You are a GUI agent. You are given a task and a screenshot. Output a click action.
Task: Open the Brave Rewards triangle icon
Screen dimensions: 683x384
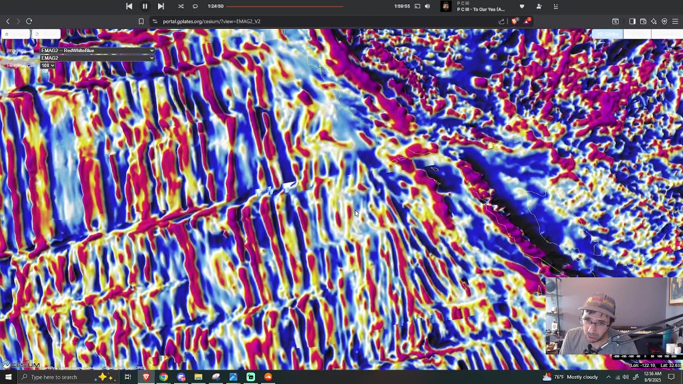(x=528, y=21)
